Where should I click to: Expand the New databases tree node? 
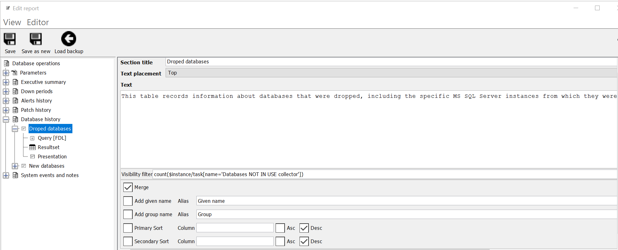pos(15,166)
